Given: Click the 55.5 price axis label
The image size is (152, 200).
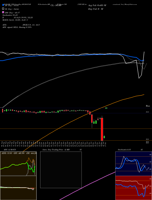Looking at the screenshot, I should (x=147, y=112).
